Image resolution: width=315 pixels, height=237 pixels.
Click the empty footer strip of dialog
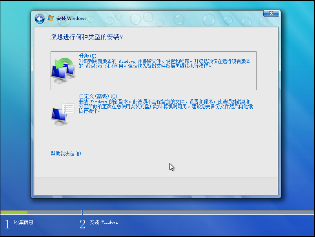point(156,186)
